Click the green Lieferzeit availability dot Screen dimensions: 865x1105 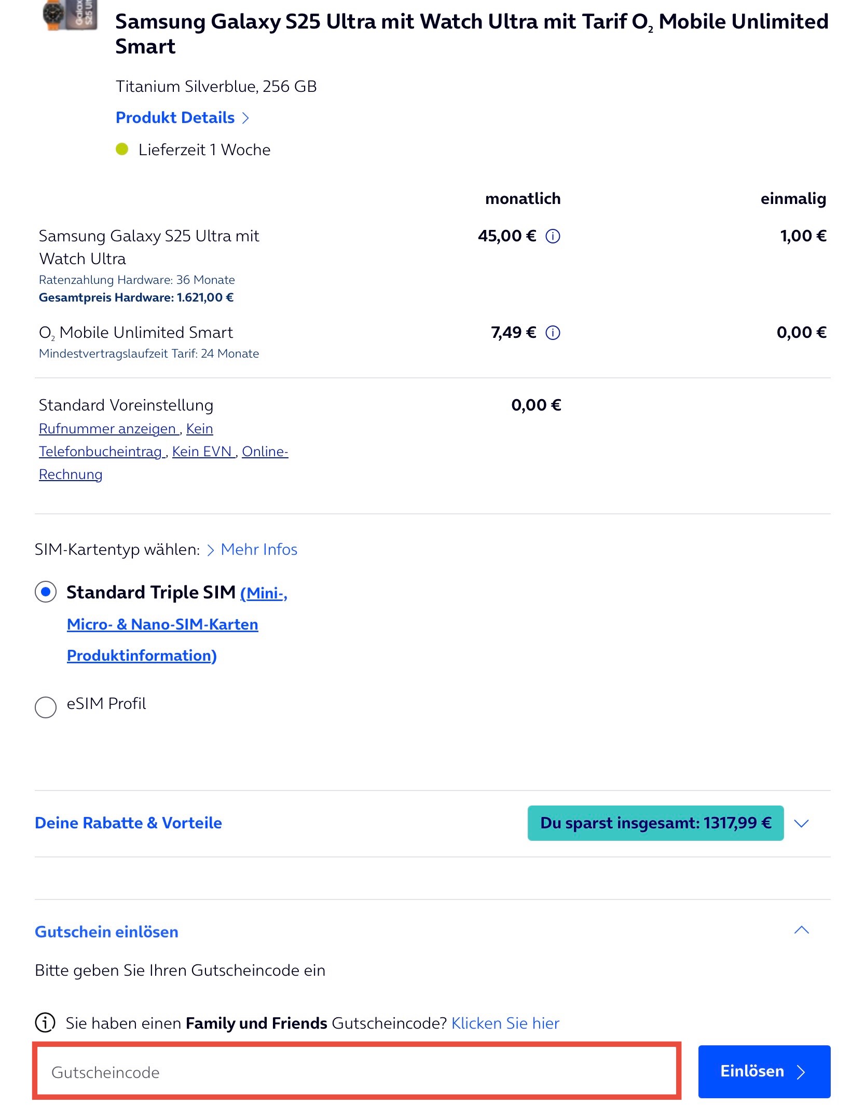pyautogui.click(x=123, y=149)
